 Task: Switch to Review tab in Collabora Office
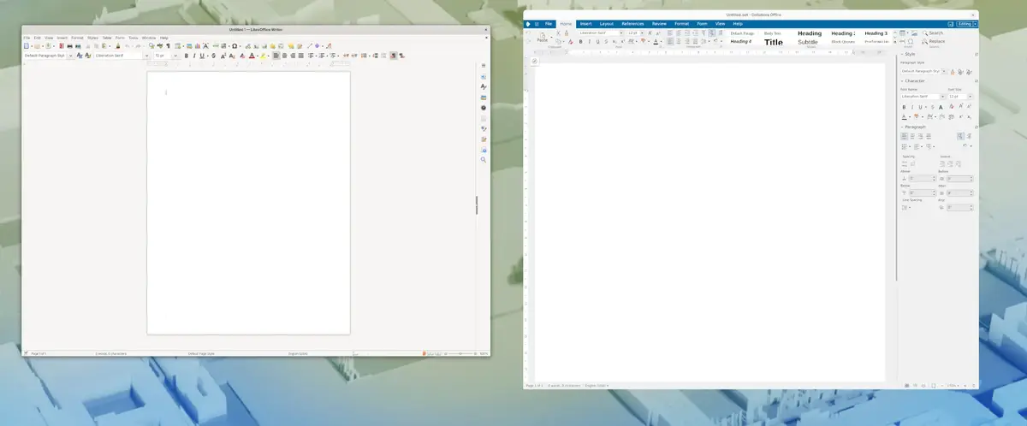coord(659,23)
